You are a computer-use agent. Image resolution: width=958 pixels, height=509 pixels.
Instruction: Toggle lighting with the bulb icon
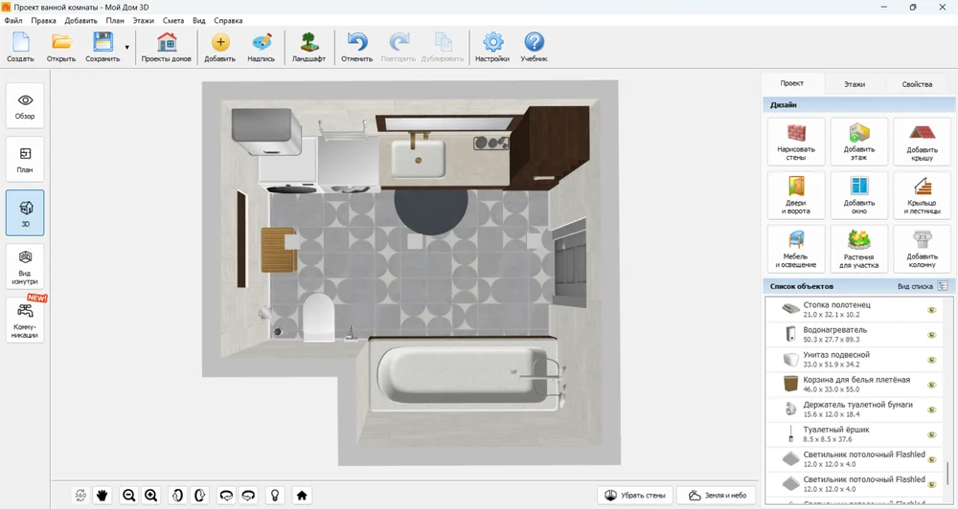click(x=275, y=495)
